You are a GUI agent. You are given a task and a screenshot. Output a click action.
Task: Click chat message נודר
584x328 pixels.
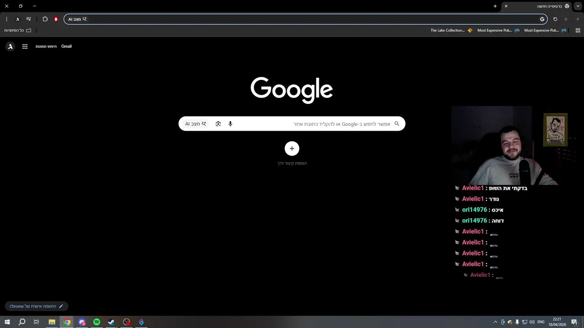coord(494,199)
